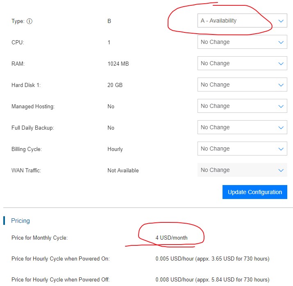Image resolution: width=293 pixels, height=286 pixels.
Task: Open the Managed Hosting dropdown
Action: (x=242, y=106)
